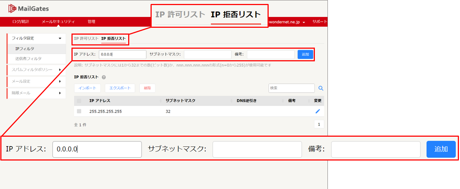460x189 pixels.
Task: Go to page 1 in pagination
Action: 319,124
